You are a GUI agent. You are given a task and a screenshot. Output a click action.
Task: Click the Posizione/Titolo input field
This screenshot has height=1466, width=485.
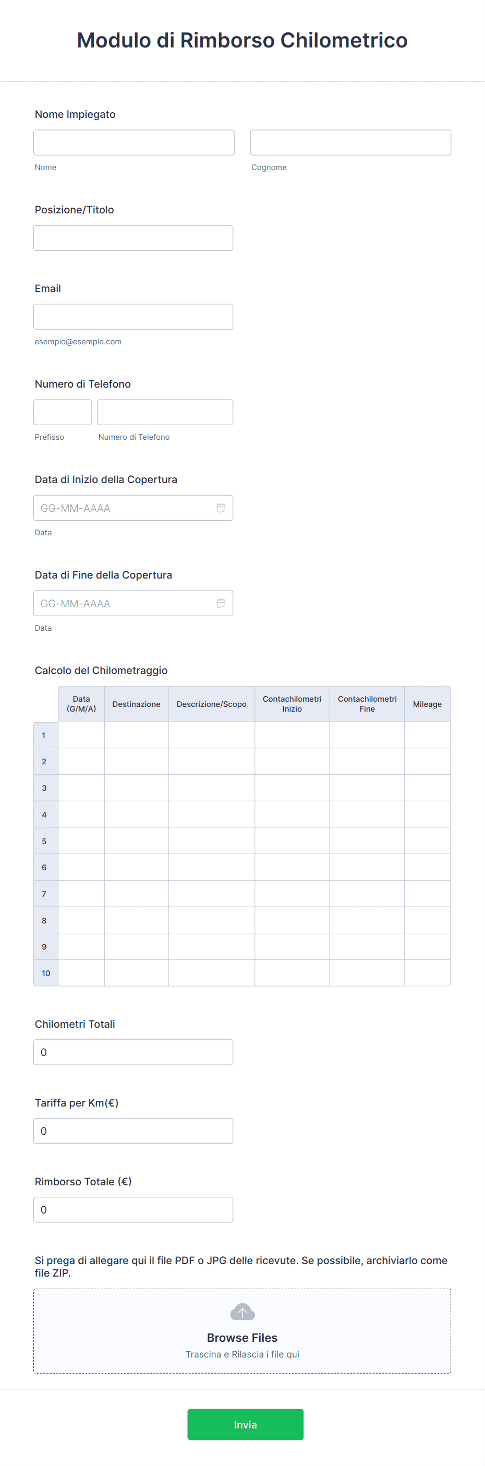(133, 238)
